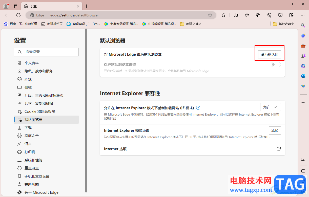Expand the 允许 dropdown for IE mode

271,107
